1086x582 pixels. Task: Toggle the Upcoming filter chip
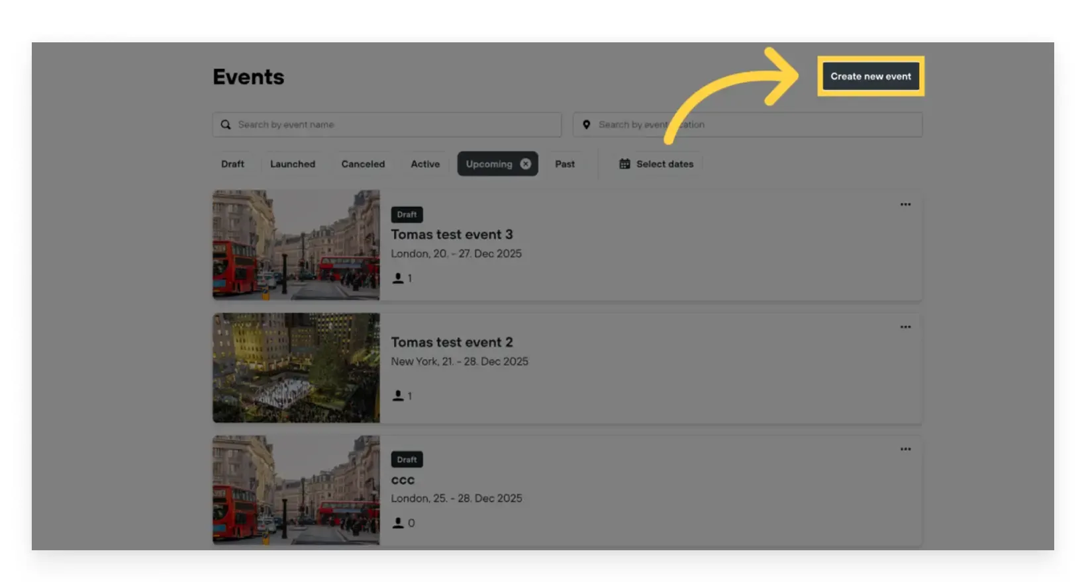click(497, 164)
